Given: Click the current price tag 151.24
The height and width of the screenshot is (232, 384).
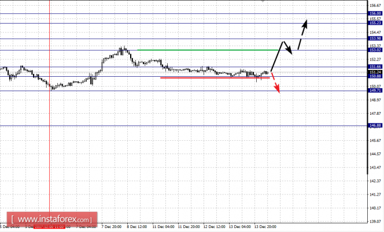Looking at the screenshot, I should 375,72.
